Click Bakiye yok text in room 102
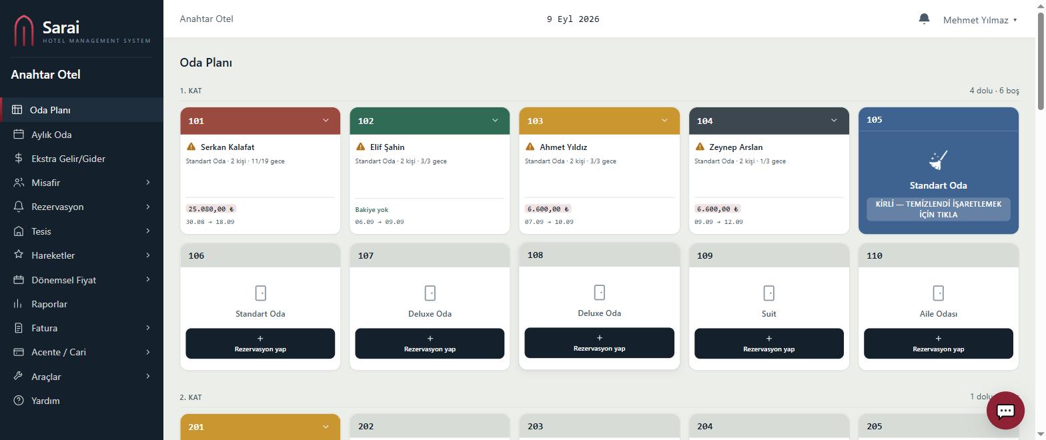The width and height of the screenshot is (1046, 440). tap(372, 209)
